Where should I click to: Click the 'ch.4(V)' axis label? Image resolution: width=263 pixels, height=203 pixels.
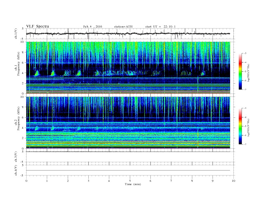[x=16, y=170]
